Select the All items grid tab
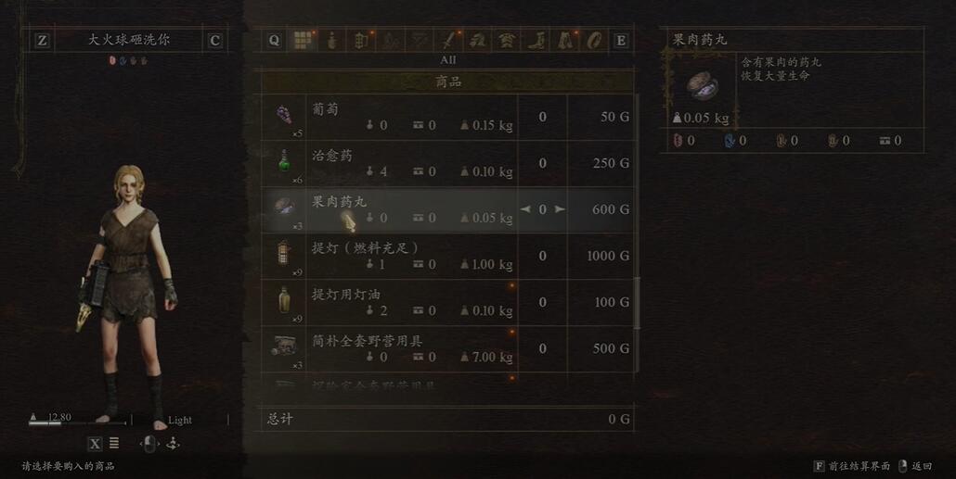Viewport: 956px width, 479px height. [x=303, y=41]
